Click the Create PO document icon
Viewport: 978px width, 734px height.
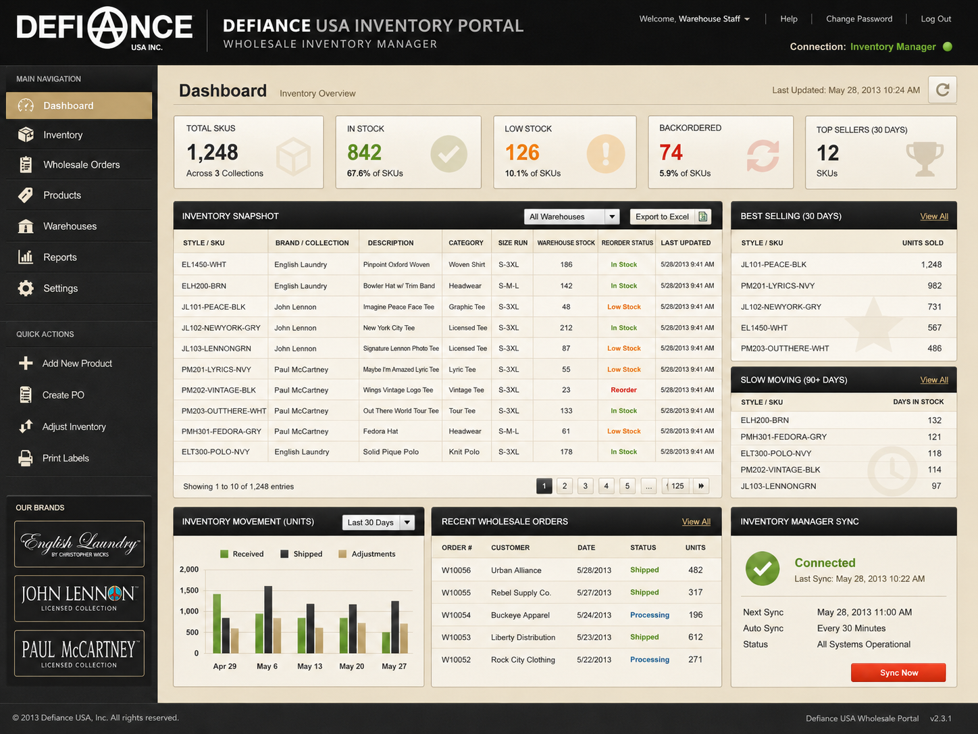tap(26, 395)
